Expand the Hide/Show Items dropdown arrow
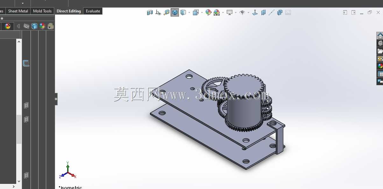 [248, 13]
